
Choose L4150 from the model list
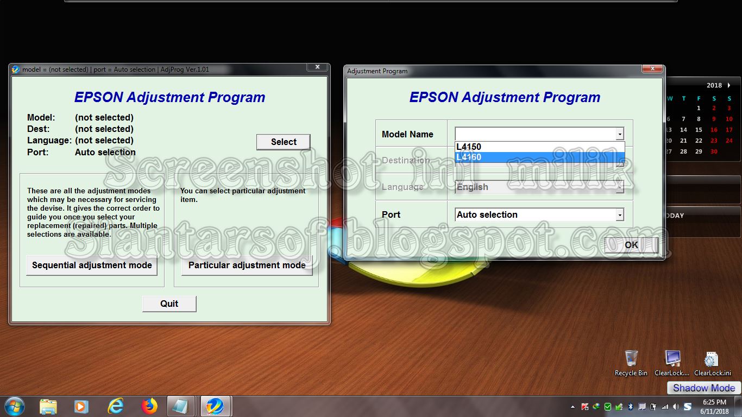coord(540,147)
